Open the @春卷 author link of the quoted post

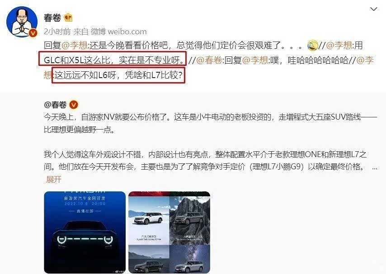pyautogui.click(x=56, y=105)
